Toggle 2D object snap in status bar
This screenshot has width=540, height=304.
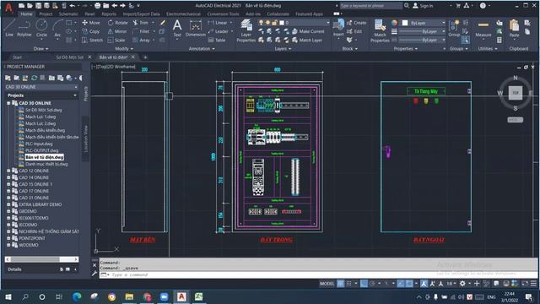409,284
